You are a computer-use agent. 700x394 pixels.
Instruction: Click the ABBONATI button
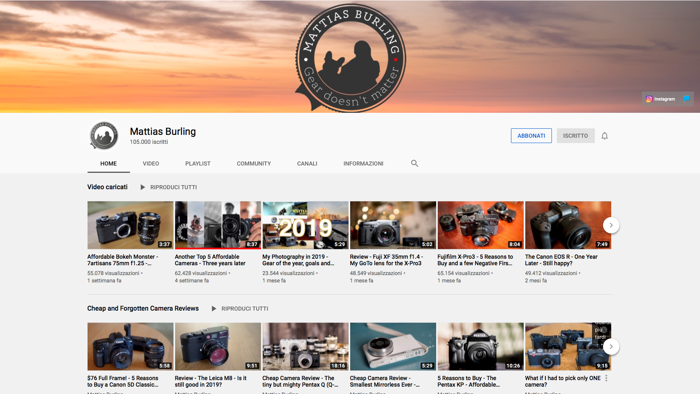tap(531, 136)
